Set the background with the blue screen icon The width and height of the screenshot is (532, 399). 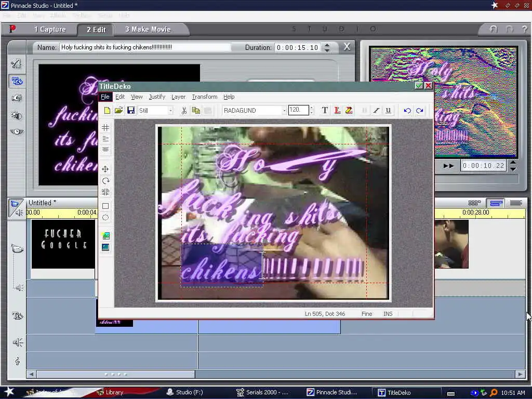pos(105,247)
